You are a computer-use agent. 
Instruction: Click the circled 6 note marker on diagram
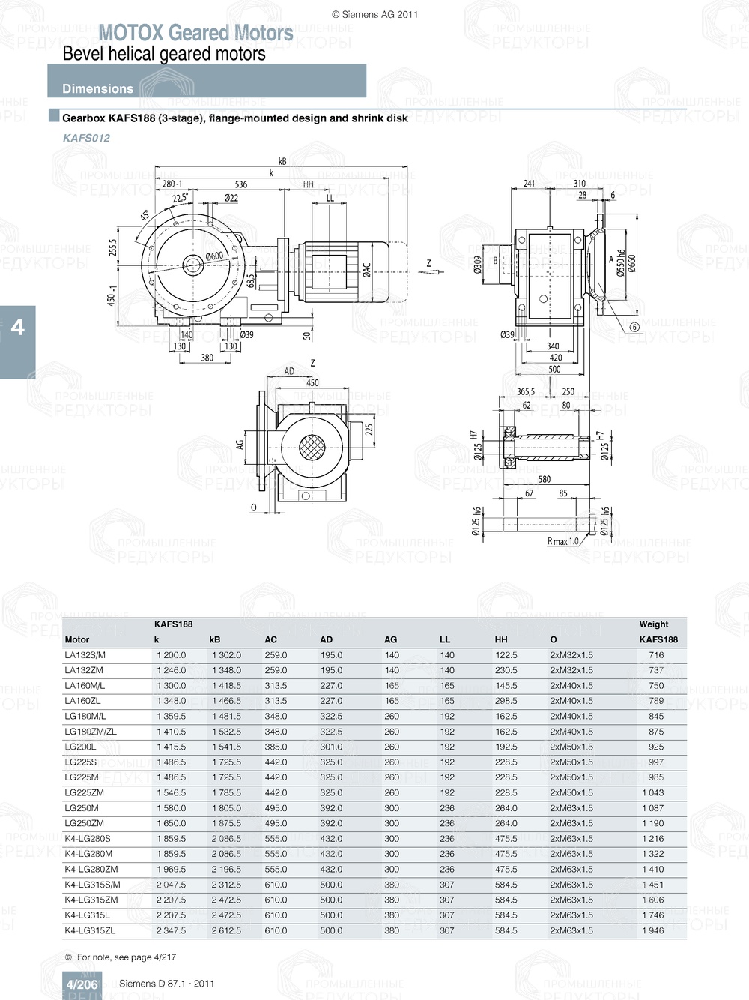(633, 325)
